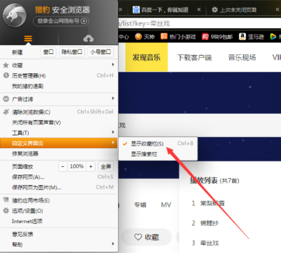
Task: Open 历史管理器(H) history manager
Action: [x=59, y=76]
